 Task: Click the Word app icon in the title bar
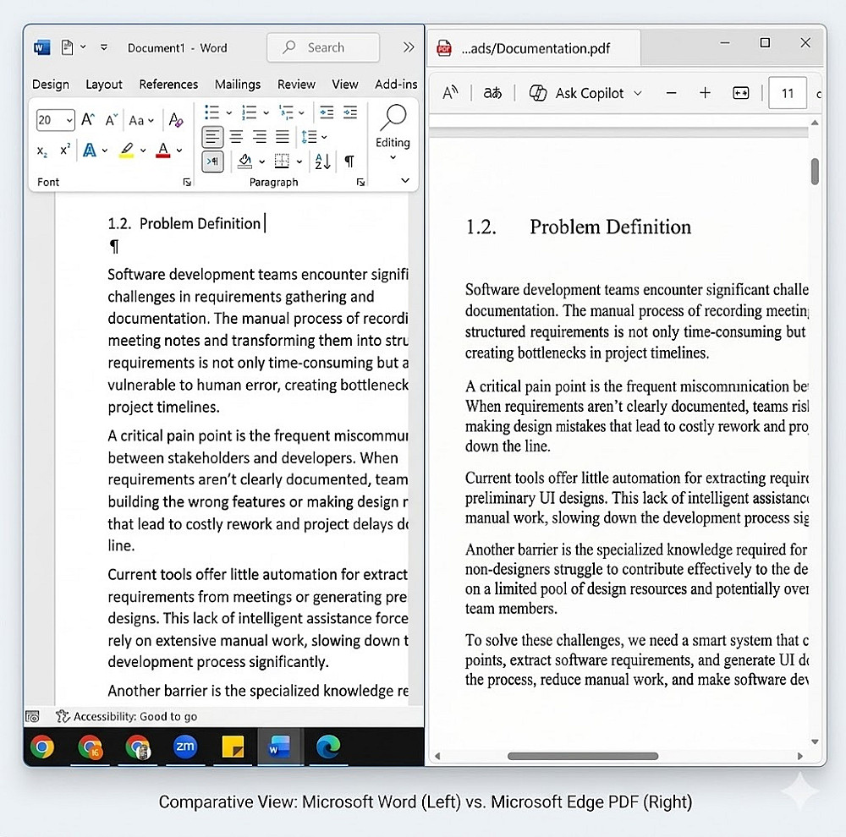pos(41,47)
